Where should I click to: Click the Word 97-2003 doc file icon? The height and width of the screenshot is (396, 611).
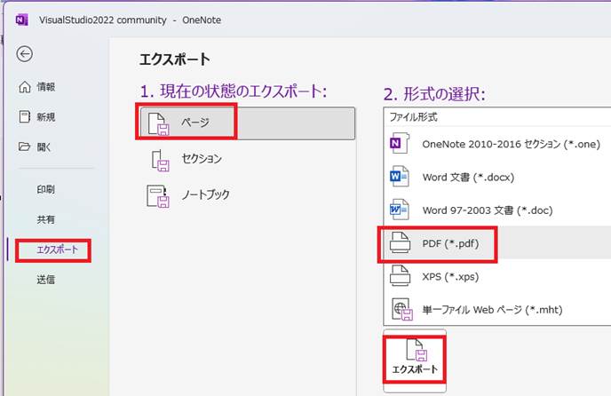(x=400, y=210)
